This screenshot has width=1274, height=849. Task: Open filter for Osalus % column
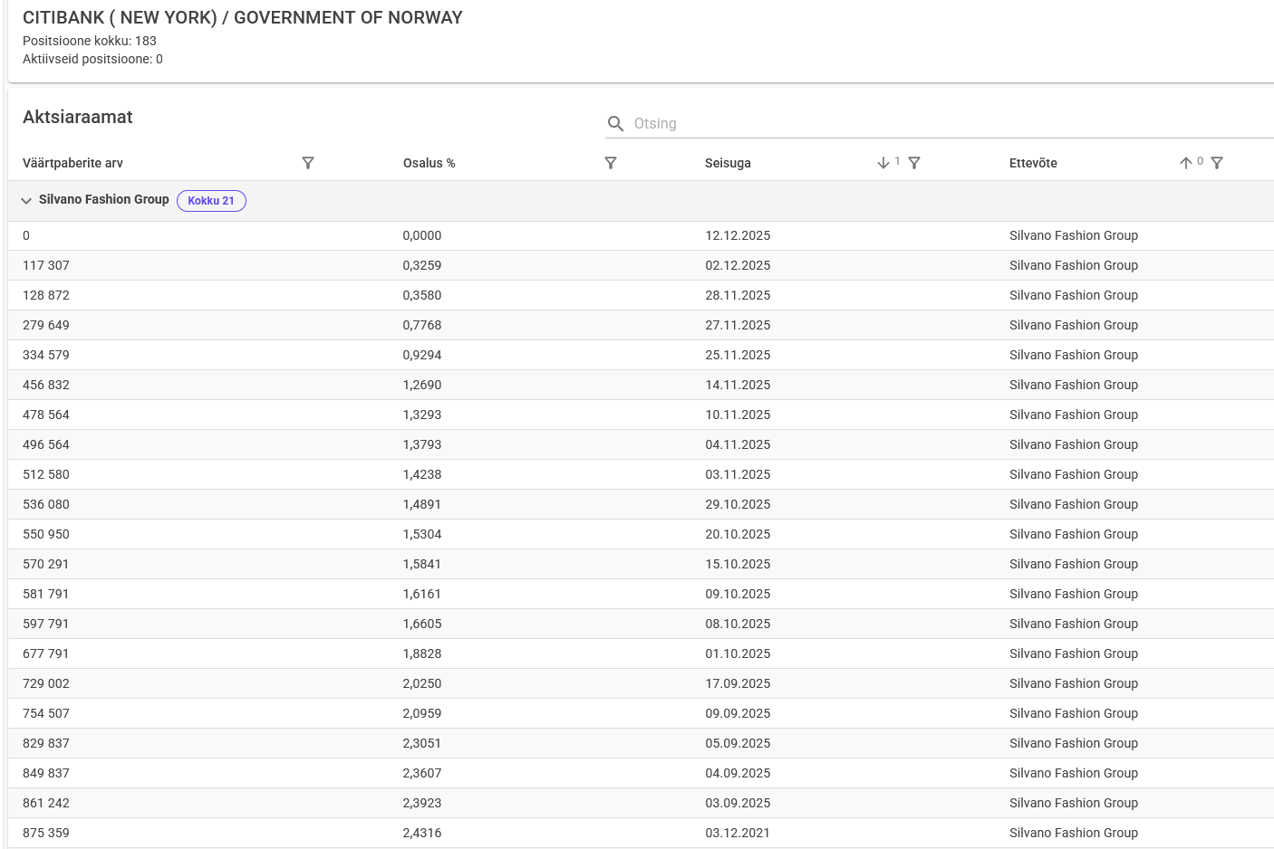click(x=611, y=163)
